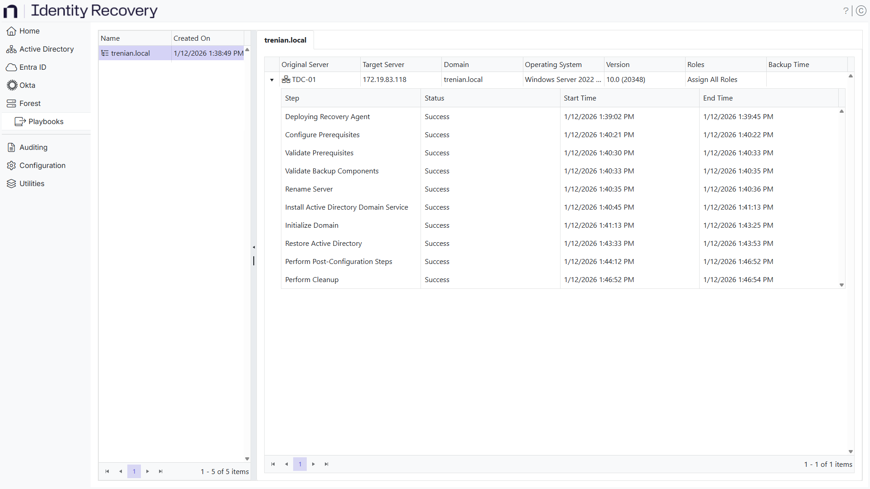Select the Entra ID cloud icon
Image resolution: width=870 pixels, height=489 pixels.
tap(11, 67)
